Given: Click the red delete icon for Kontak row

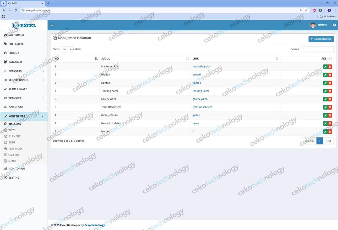Looking at the screenshot, I should click(330, 83).
